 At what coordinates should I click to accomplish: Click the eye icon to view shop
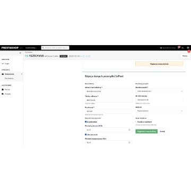pos(161,48)
